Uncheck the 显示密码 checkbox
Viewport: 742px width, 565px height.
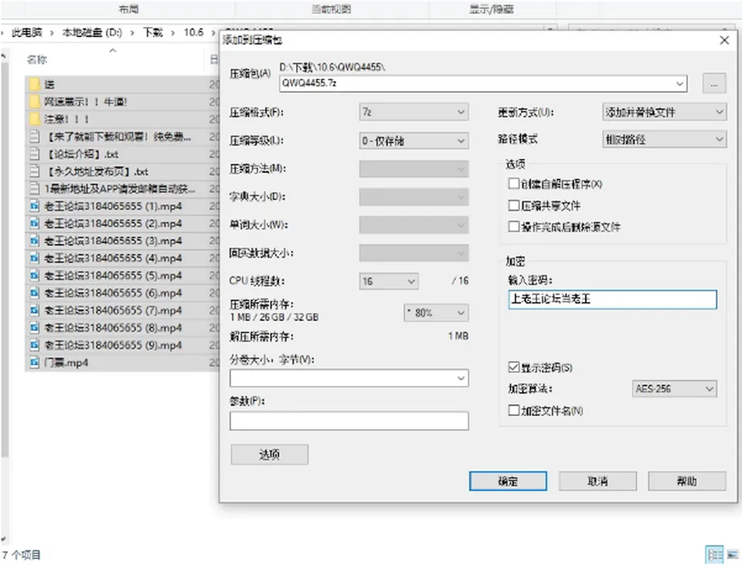[x=514, y=367]
